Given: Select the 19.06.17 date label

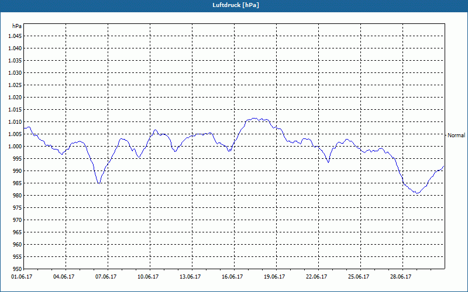Looking at the screenshot, I should (274, 277).
